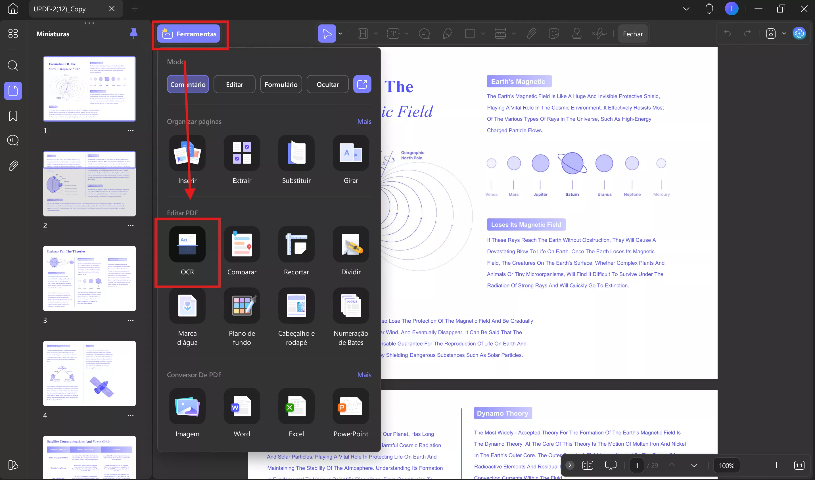Open Numeração de Bates tool
Screen dimensions: 815x480
(351, 306)
